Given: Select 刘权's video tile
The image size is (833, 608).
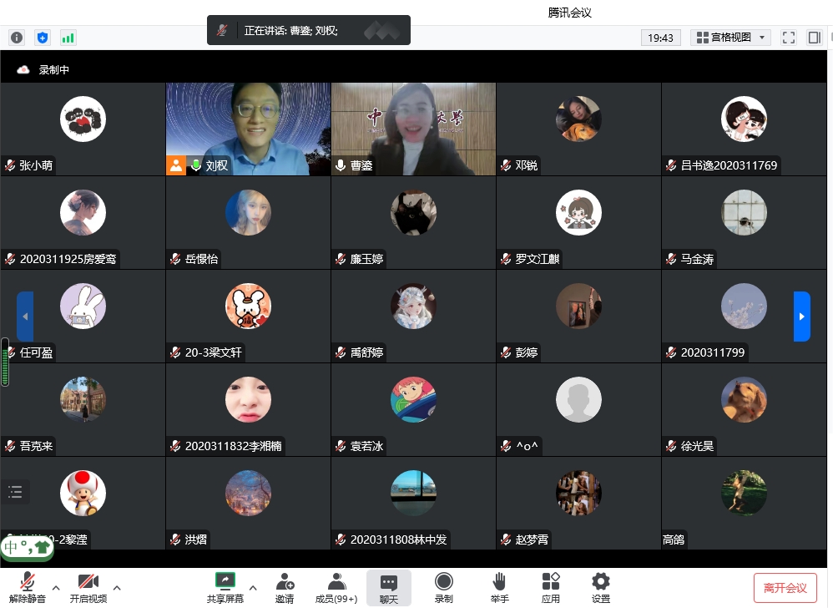Looking at the screenshot, I should click(x=249, y=129).
